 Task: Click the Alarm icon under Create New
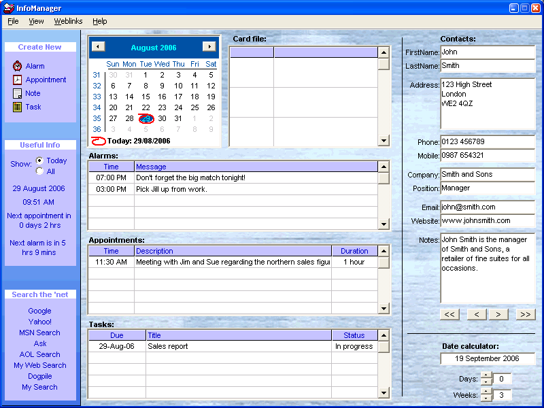18,66
